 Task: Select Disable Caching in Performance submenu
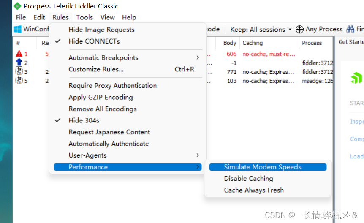(x=268, y=178)
